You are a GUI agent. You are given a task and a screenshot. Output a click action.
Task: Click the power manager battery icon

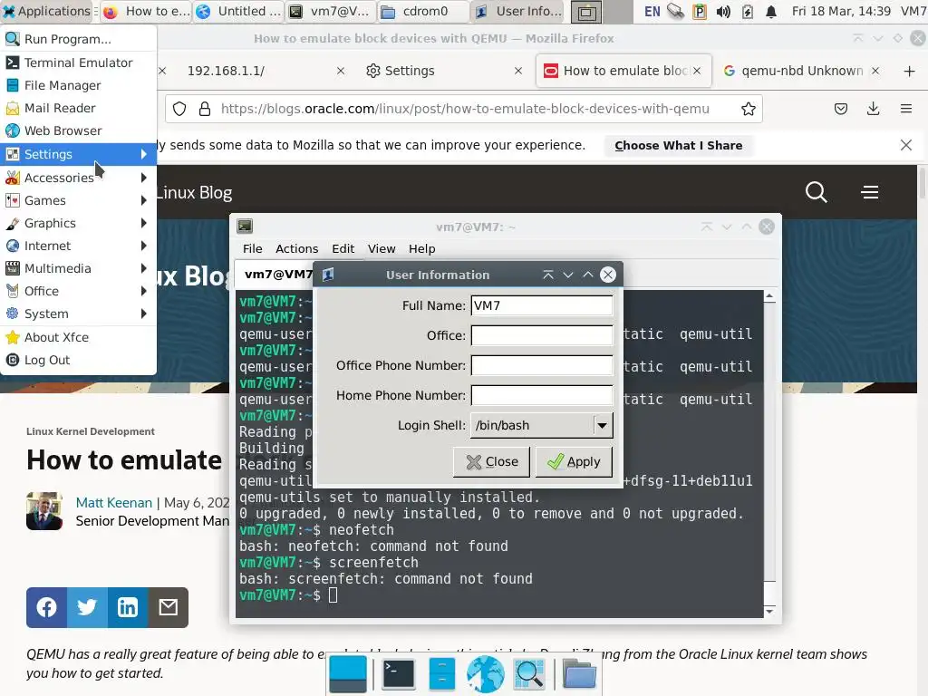point(747,12)
